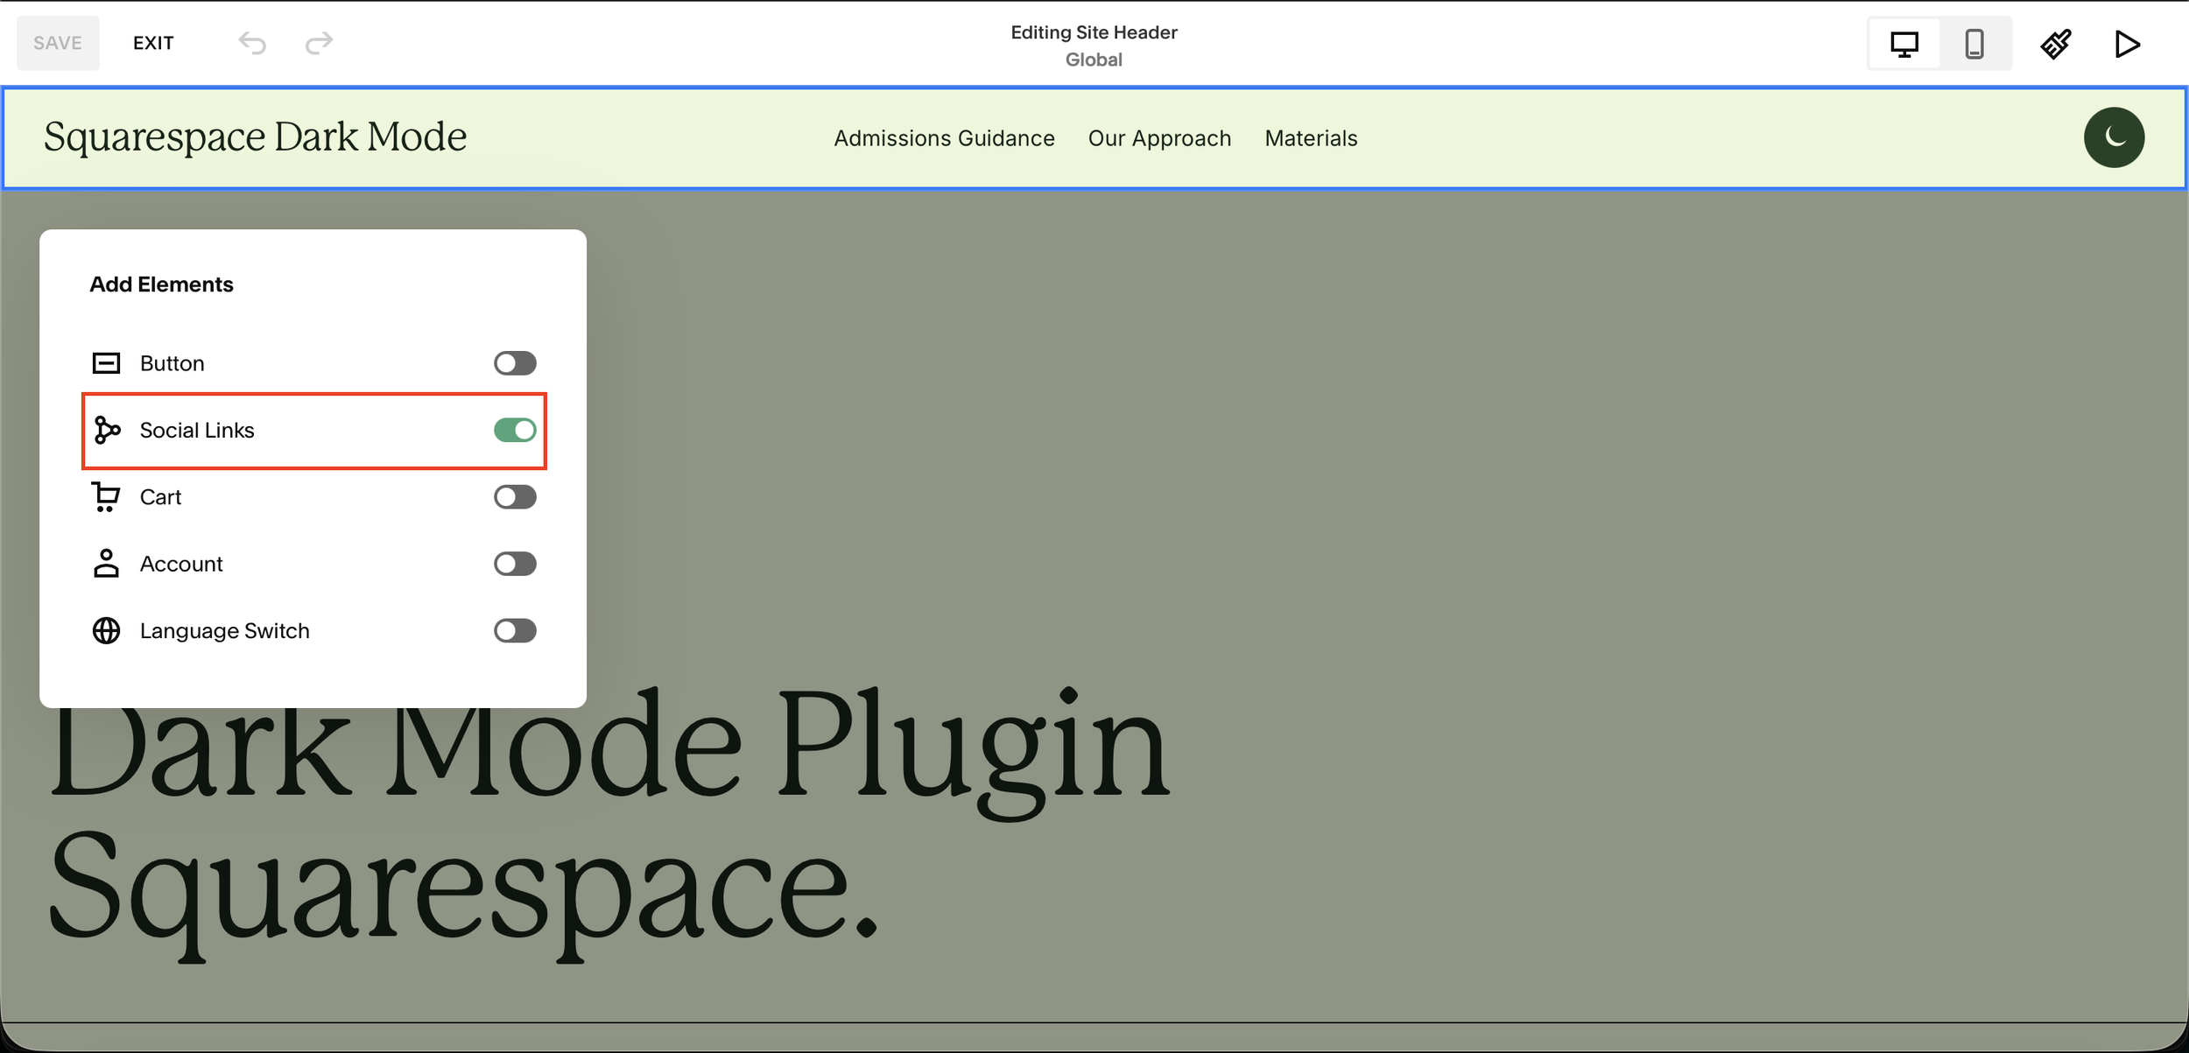Click the Editing Site Header title
The width and height of the screenshot is (2189, 1053).
tap(1094, 32)
